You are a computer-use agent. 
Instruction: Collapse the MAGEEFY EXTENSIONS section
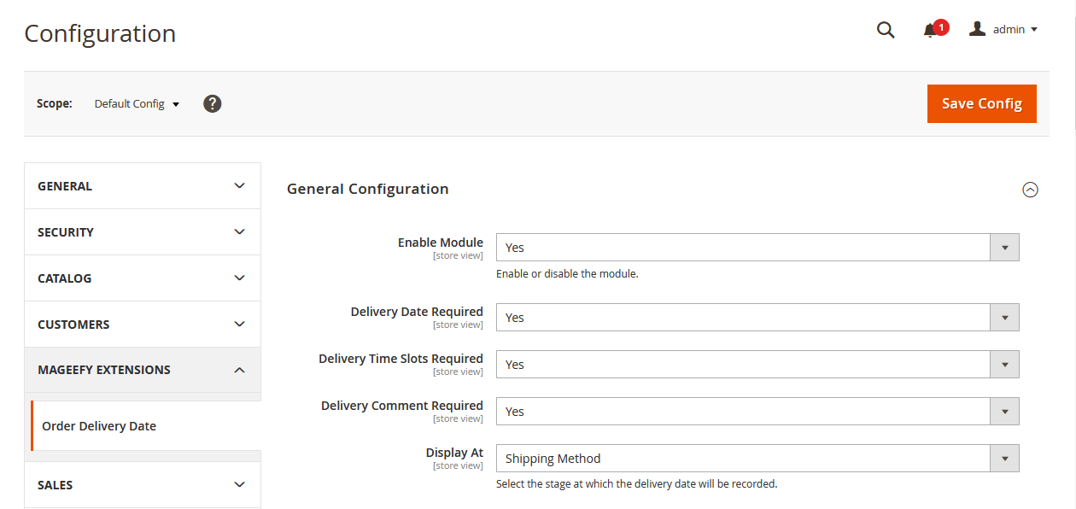click(x=143, y=370)
